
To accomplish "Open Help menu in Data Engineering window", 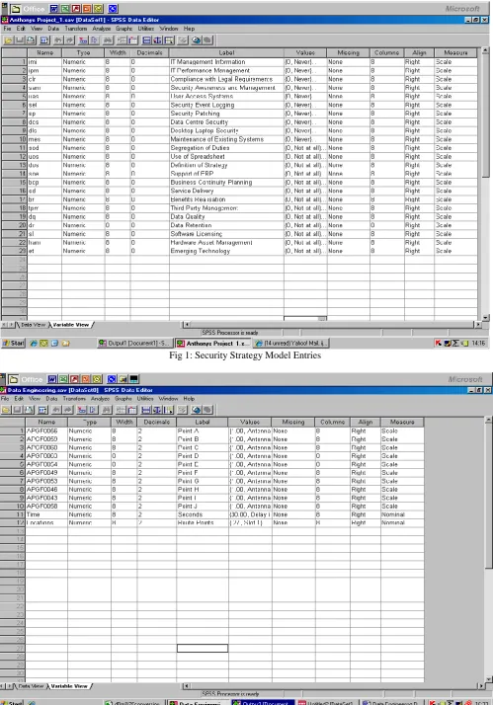I will pos(189,398).
